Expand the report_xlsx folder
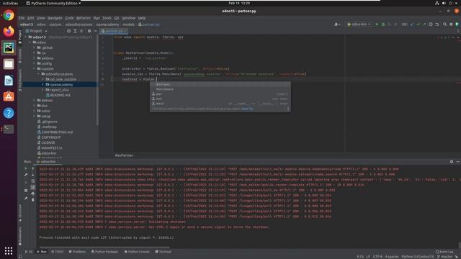 point(43,90)
